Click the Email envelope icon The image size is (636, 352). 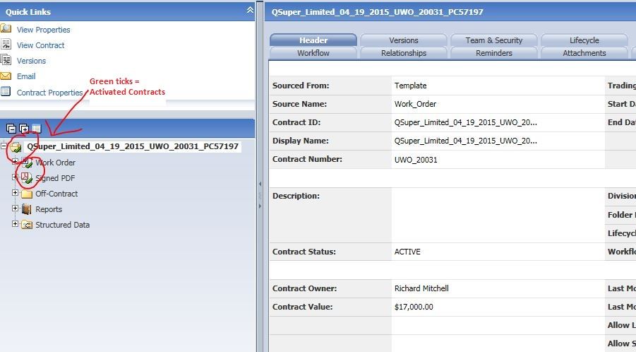(x=6, y=76)
